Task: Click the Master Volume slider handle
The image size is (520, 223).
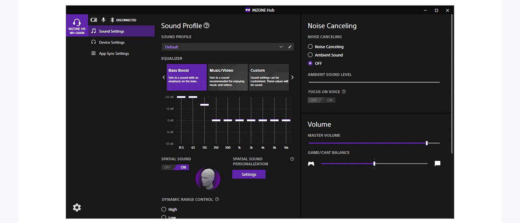Action: [427, 143]
